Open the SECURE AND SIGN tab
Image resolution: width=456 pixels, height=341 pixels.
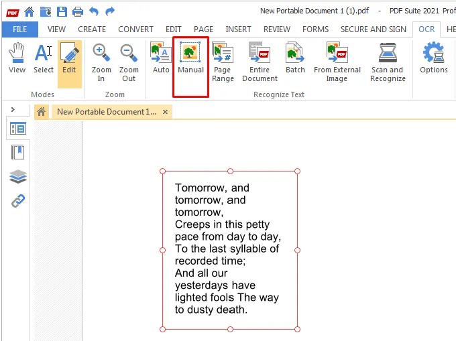[x=374, y=29]
